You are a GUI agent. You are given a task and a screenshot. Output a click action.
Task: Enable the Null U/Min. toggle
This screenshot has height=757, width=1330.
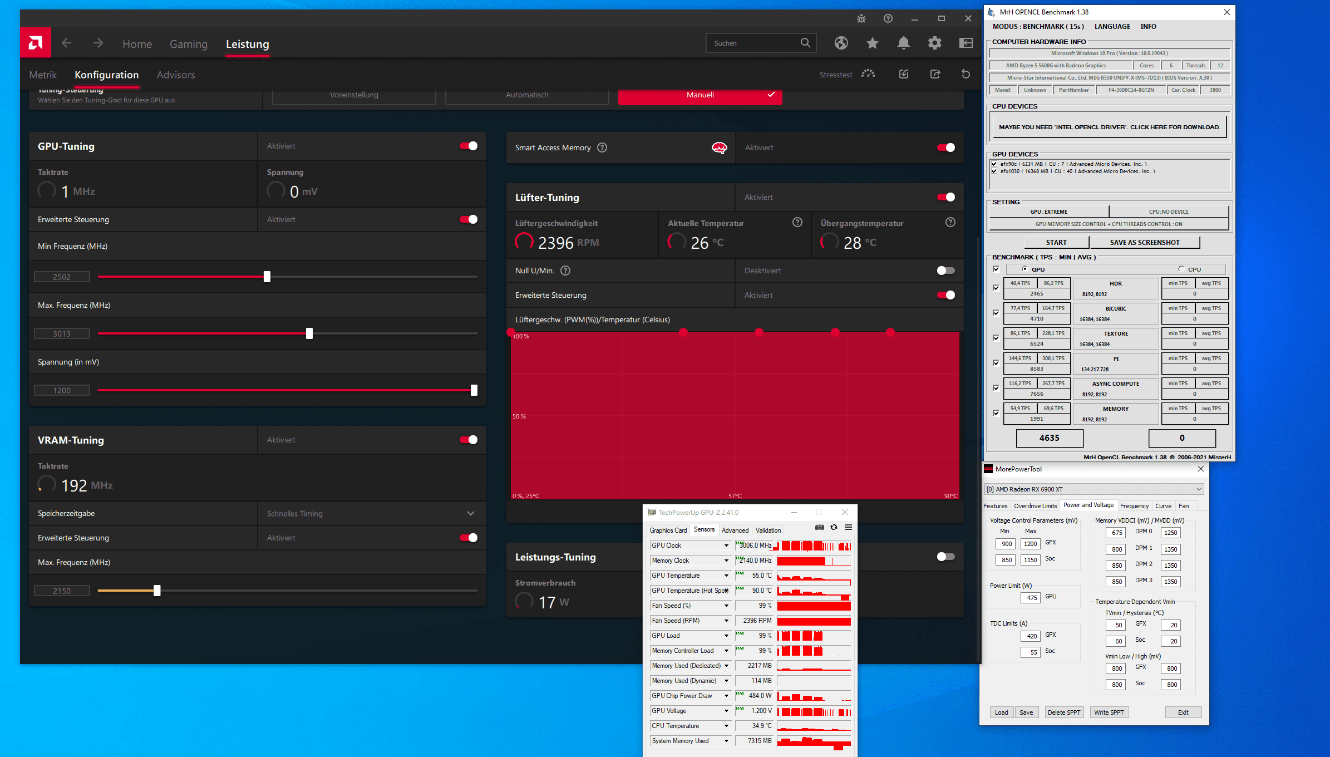945,271
